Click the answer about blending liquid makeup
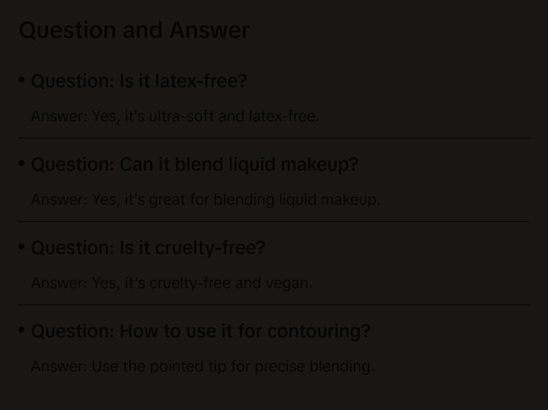The height and width of the screenshot is (410, 548). (206, 200)
